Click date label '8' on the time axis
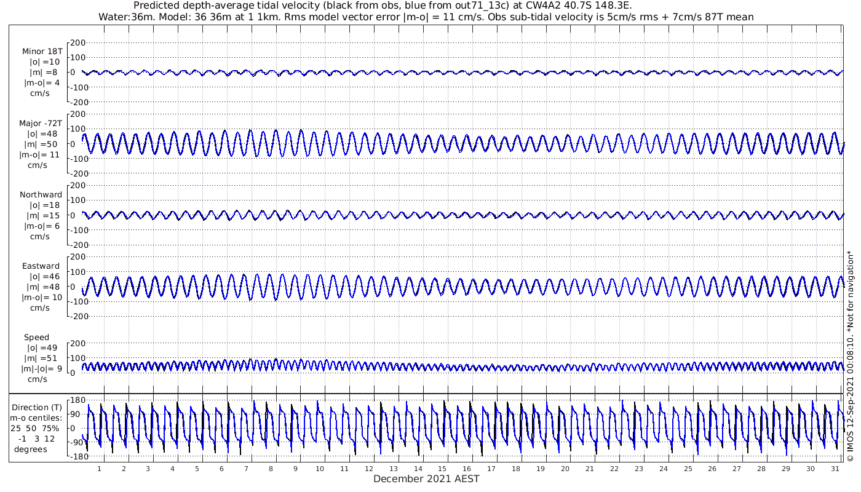Viewport: 861px width, 492px height. click(x=271, y=469)
